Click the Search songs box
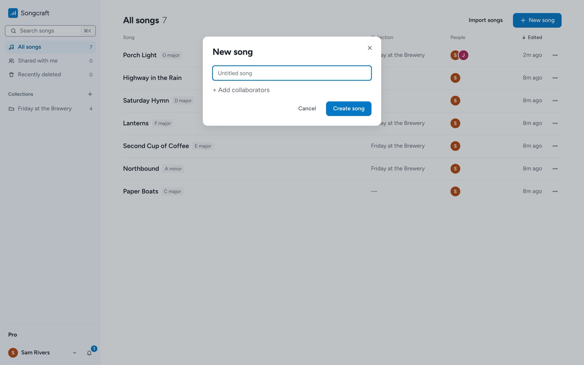This screenshot has width=584, height=365. point(50,31)
